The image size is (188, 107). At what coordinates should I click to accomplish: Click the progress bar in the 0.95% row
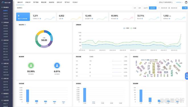pyautogui.click(x=117, y=65)
